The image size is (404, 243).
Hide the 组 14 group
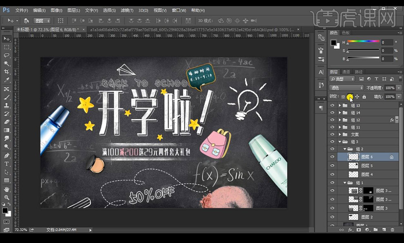click(332, 113)
